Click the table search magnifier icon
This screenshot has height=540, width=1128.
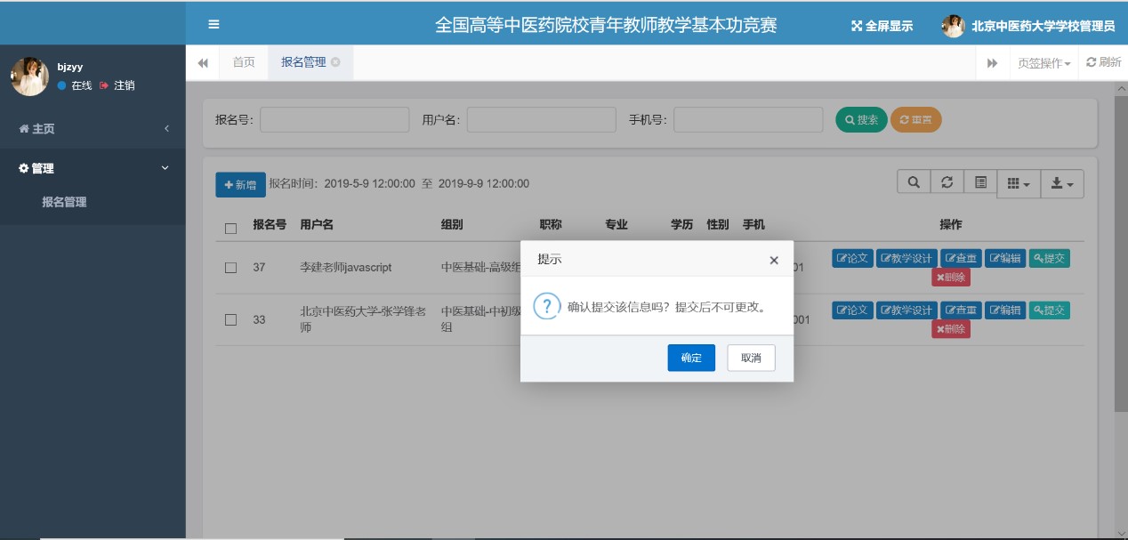(x=914, y=182)
